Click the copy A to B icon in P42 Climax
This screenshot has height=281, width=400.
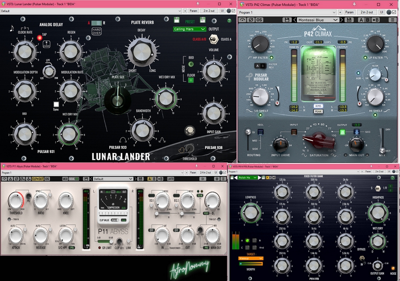point(376,20)
